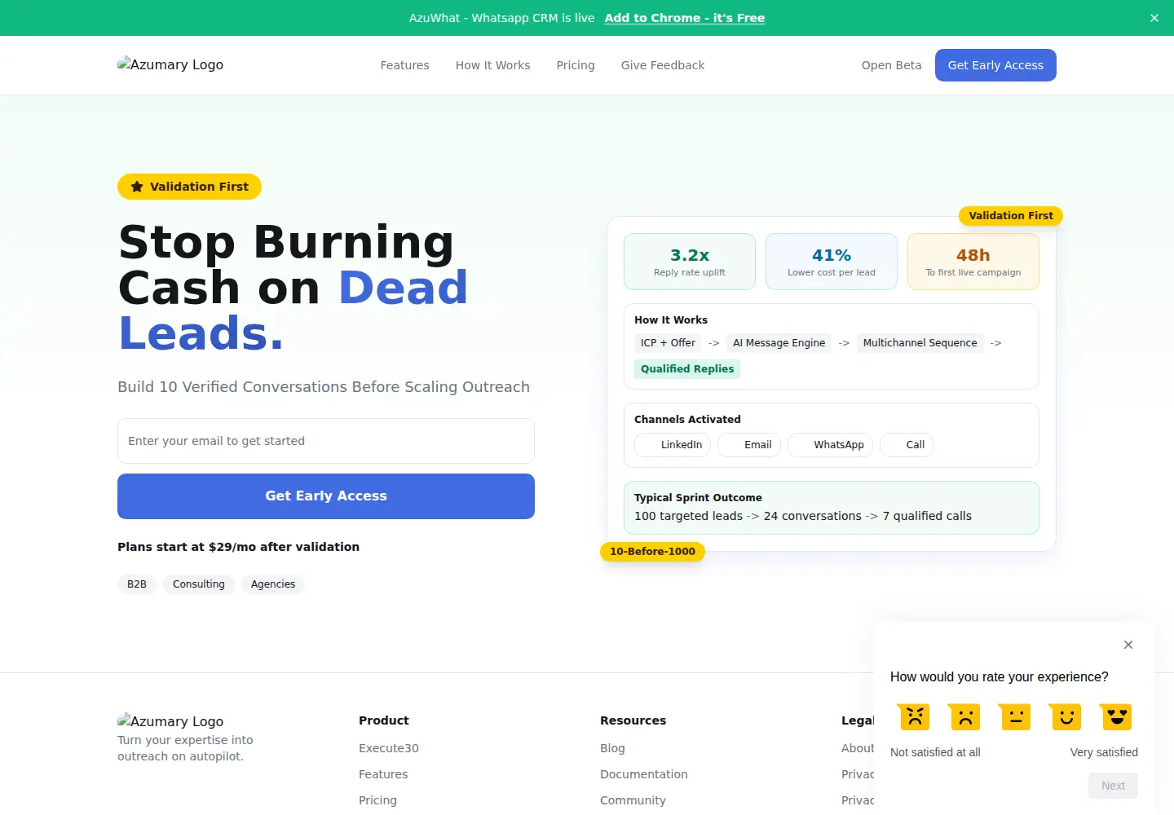Open the Features nav item
This screenshot has height=815, width=1174.
click(404, 65)
